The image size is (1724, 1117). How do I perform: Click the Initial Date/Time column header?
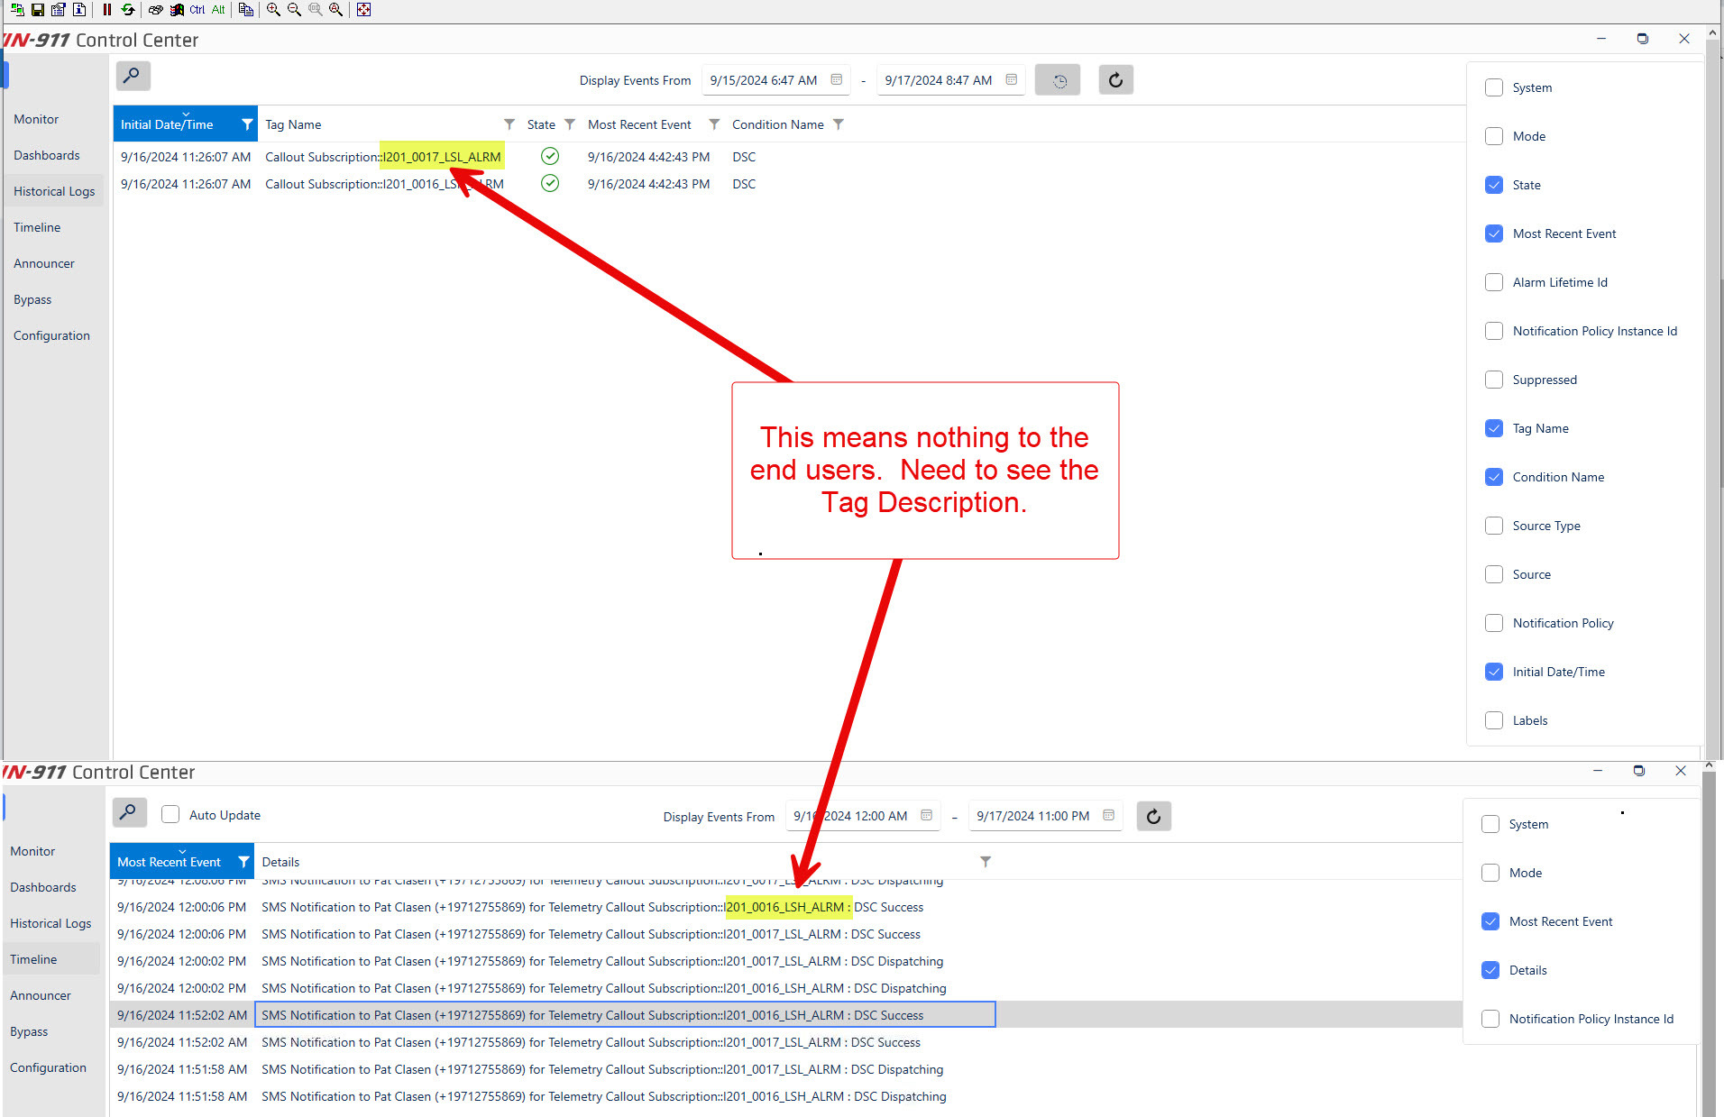point(168,124)
